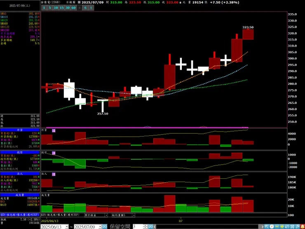Click the SMA240 indicator row
This screenshot has width=305, height=229.
[20, 30]
